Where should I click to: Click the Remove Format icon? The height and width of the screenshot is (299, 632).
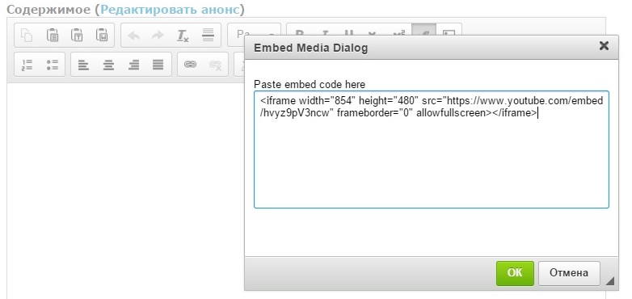(183, 36)
